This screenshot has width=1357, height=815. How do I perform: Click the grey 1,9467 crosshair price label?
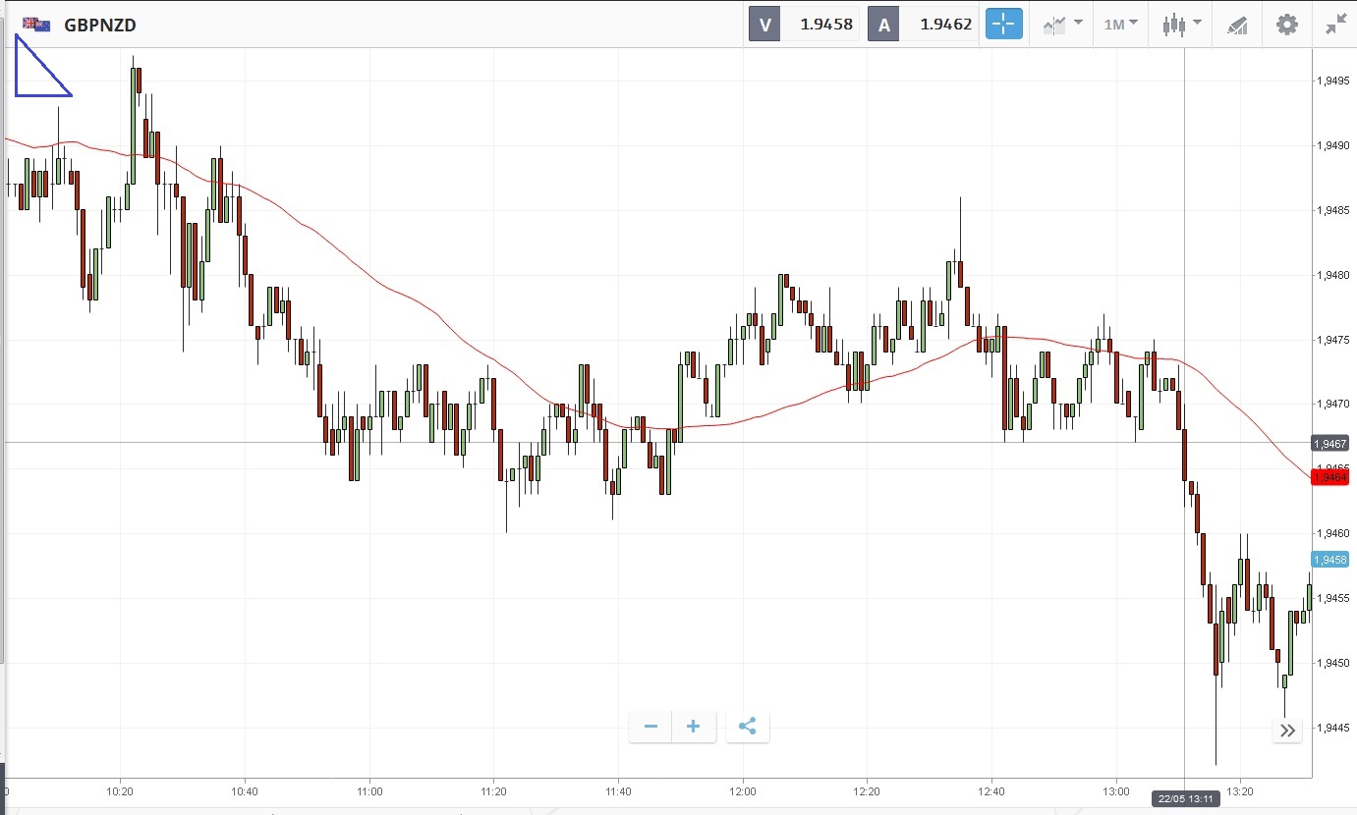pos(1329,444)
